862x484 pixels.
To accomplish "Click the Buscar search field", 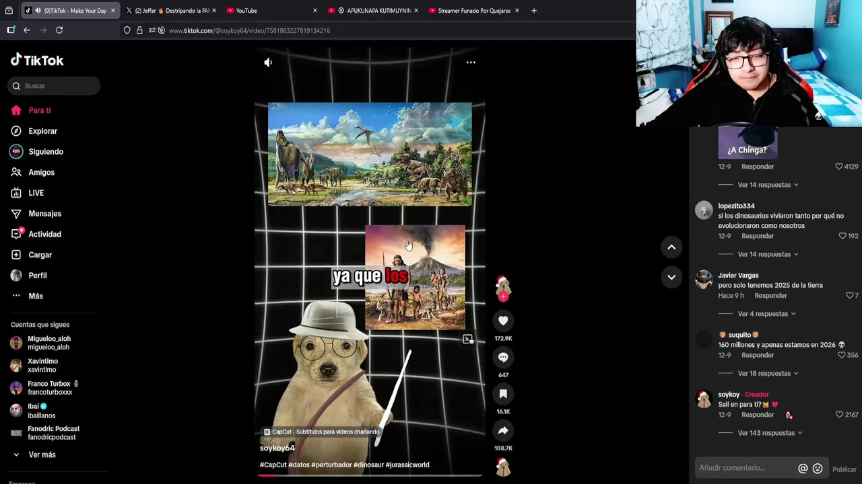I will tap(54, 86).
